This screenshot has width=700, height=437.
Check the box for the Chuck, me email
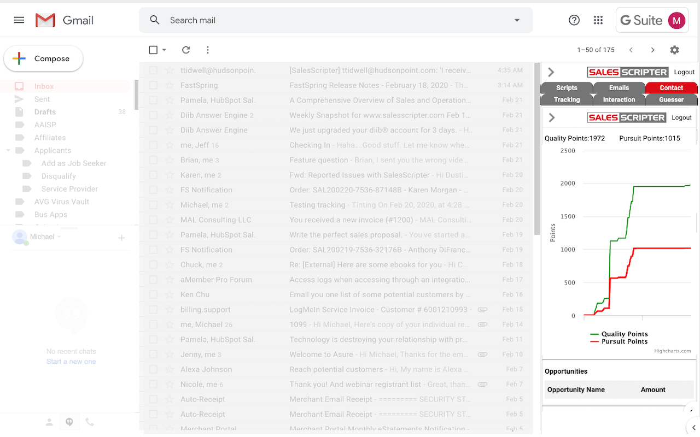(x=153, y=264)
